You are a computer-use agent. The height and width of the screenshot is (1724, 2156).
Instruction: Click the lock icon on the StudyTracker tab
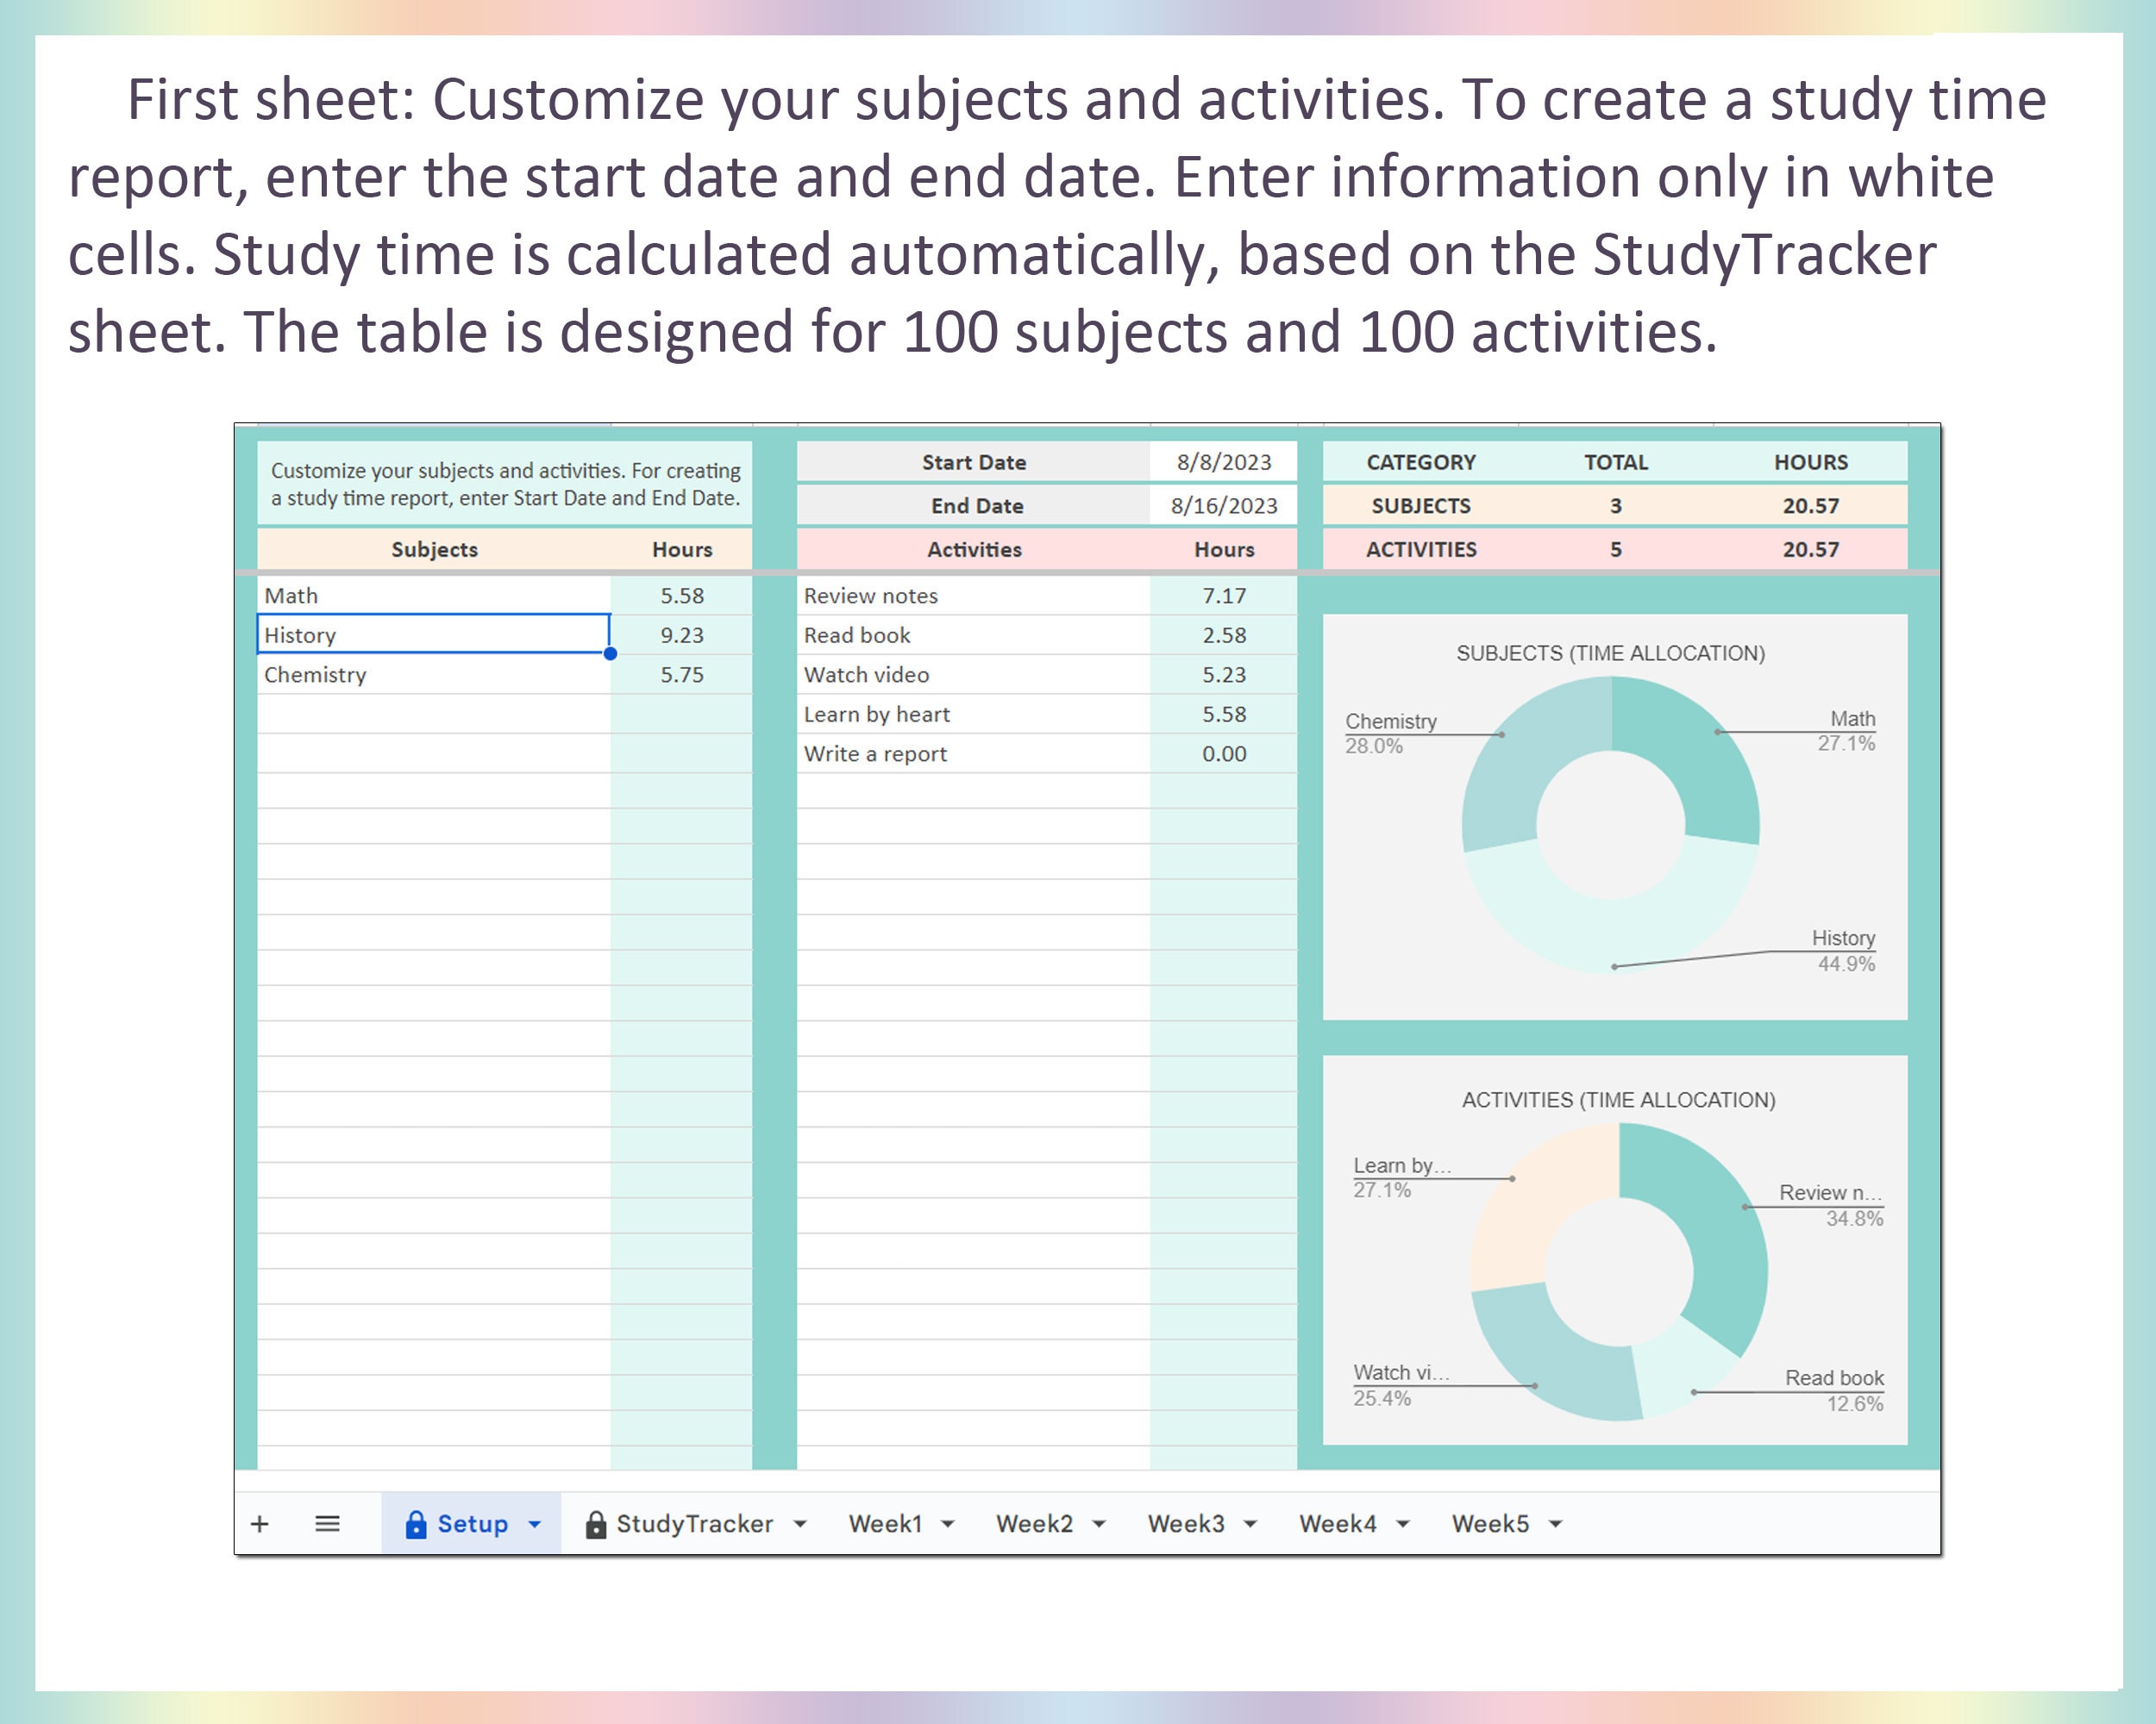pyautogui.click(x=595, y=1523)
